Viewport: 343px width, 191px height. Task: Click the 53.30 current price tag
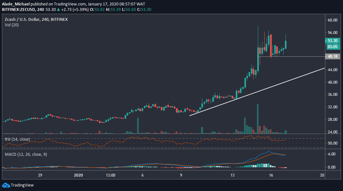coord(333,41)
